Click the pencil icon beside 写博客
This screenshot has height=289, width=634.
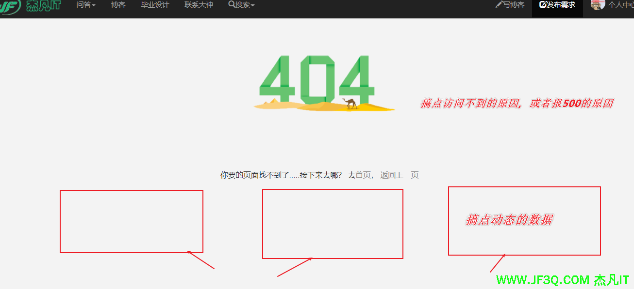[x=499, y=4]
